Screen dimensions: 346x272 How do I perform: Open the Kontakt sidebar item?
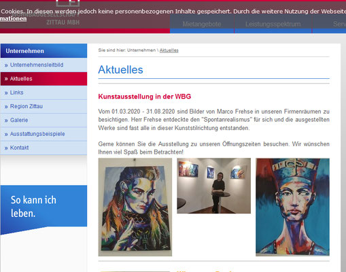(x=44, y=148)
